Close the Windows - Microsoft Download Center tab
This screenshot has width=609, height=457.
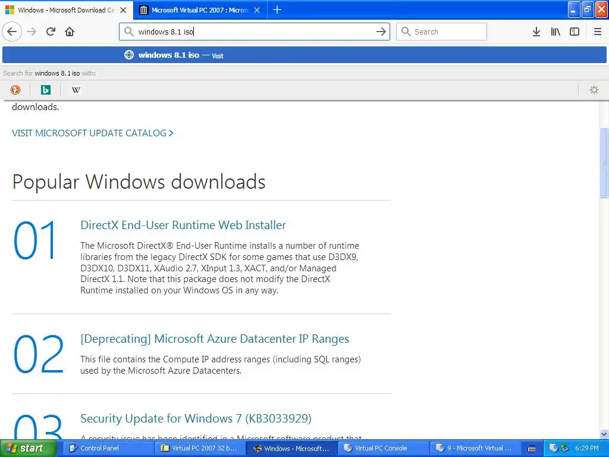(123, 10)
